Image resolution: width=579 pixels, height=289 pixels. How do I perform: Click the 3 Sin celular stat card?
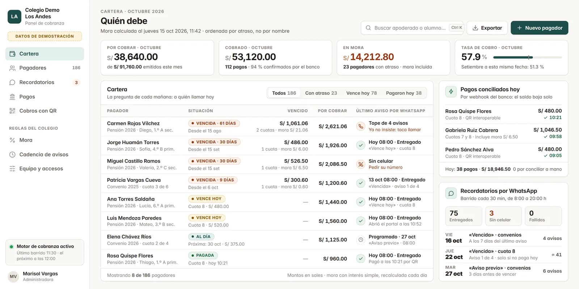pyautogui.click(x=503, y=216)
